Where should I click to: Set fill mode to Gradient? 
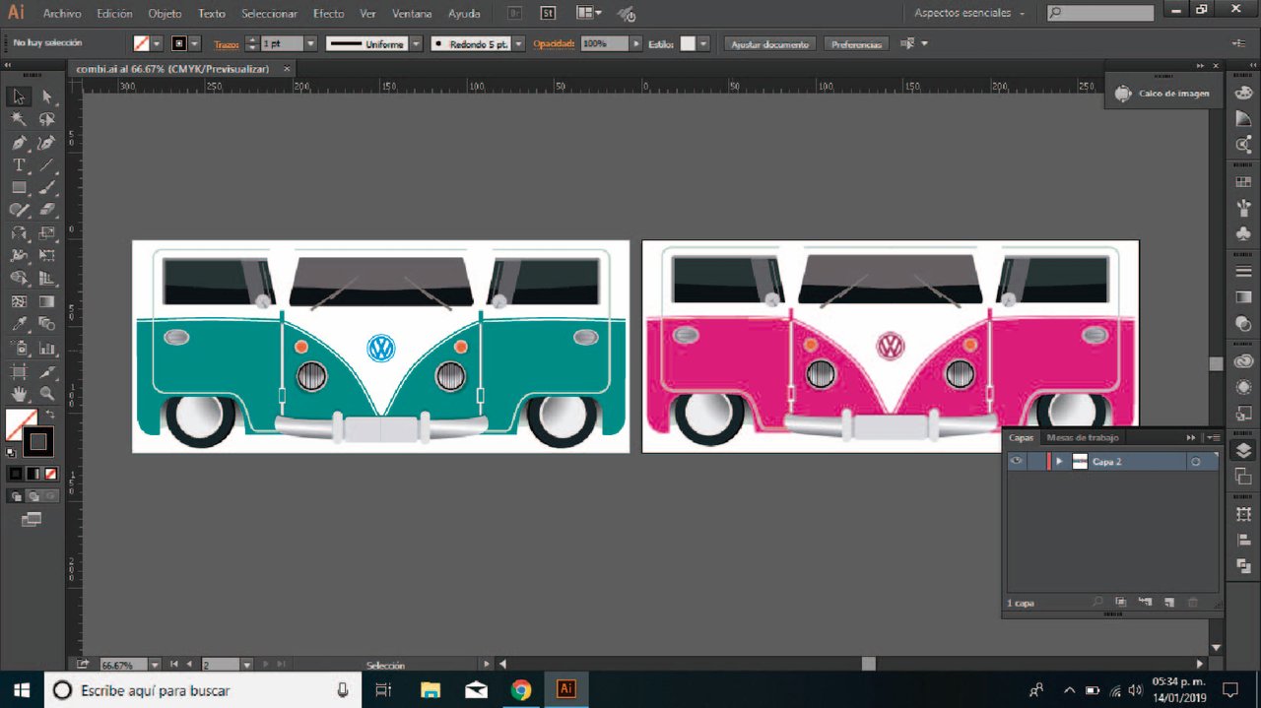pos(33,474)
